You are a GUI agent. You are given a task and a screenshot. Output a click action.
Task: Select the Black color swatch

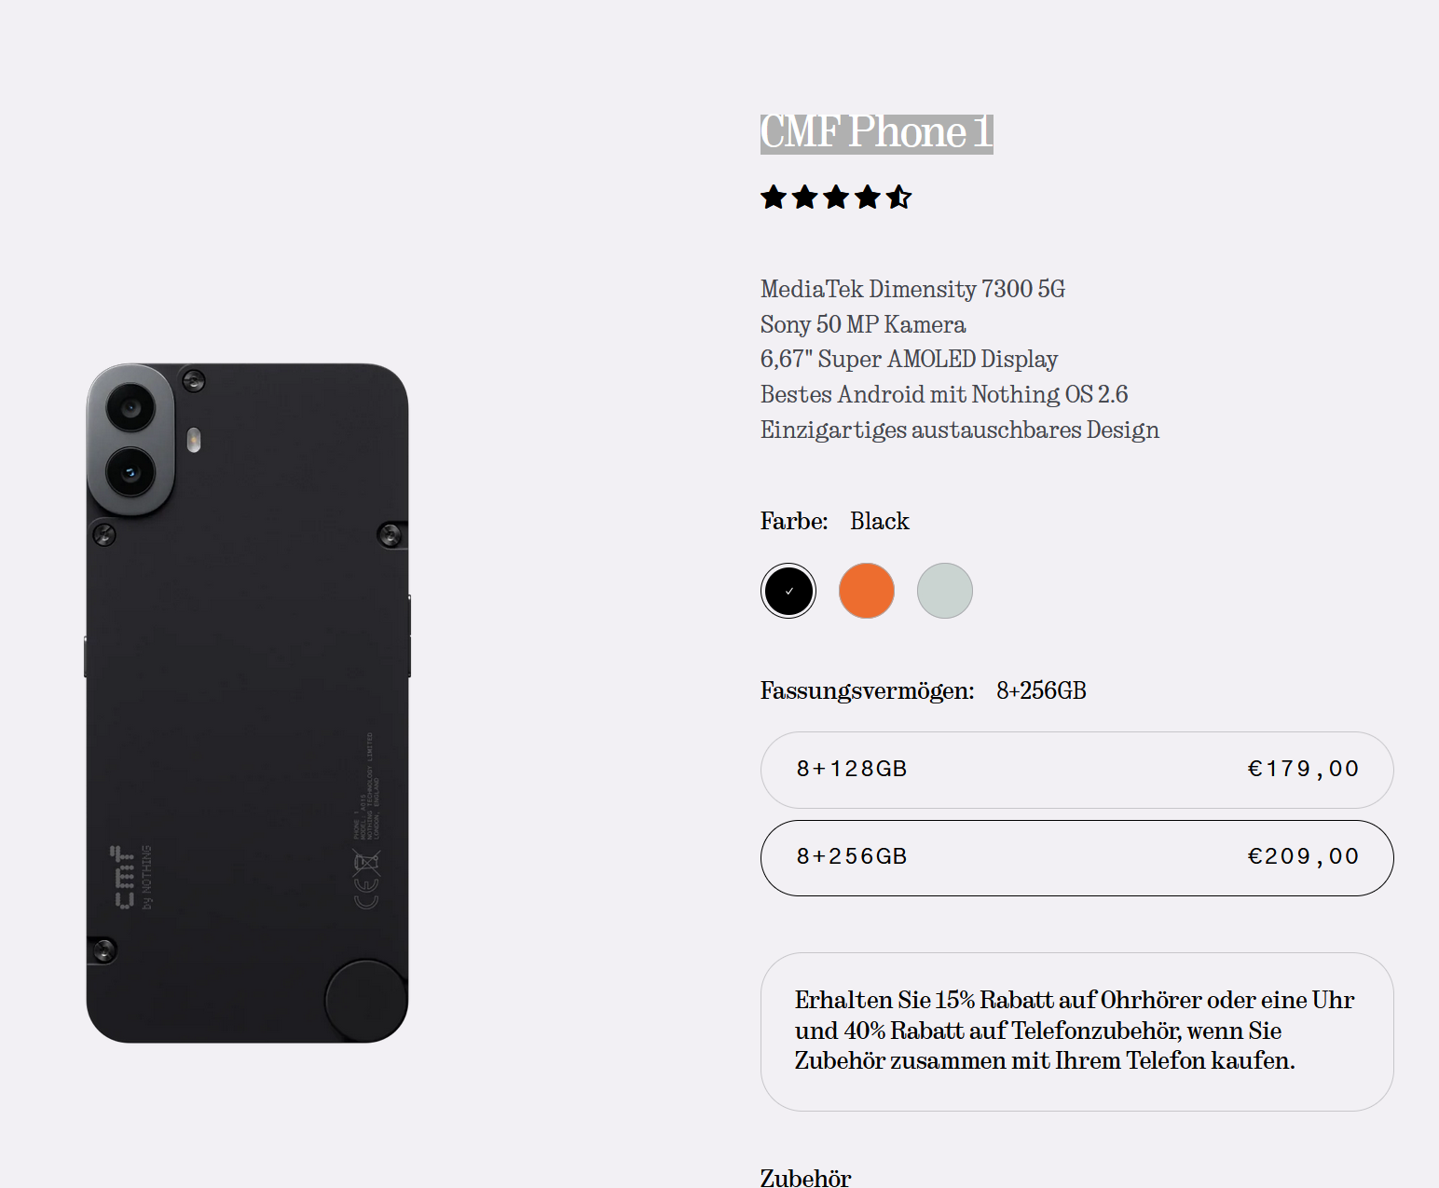point(788,591)
